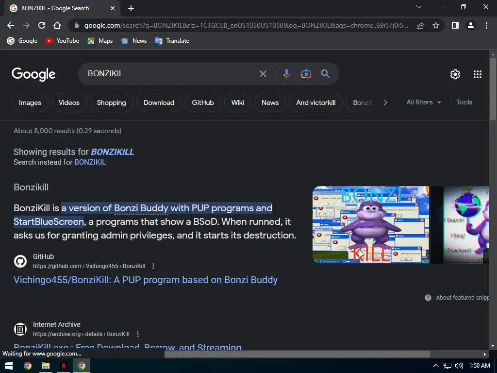Open the News bookmark in bookmarks bar
Screen dimensions: 497x373
click(134, 41)
